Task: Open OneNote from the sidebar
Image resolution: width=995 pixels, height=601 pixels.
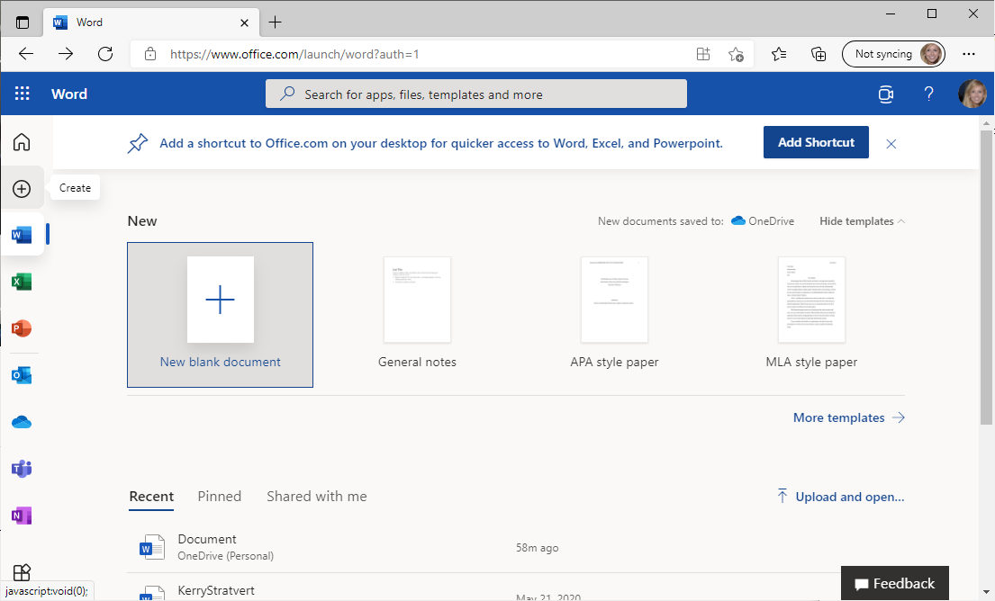Action: click(22, 516)
